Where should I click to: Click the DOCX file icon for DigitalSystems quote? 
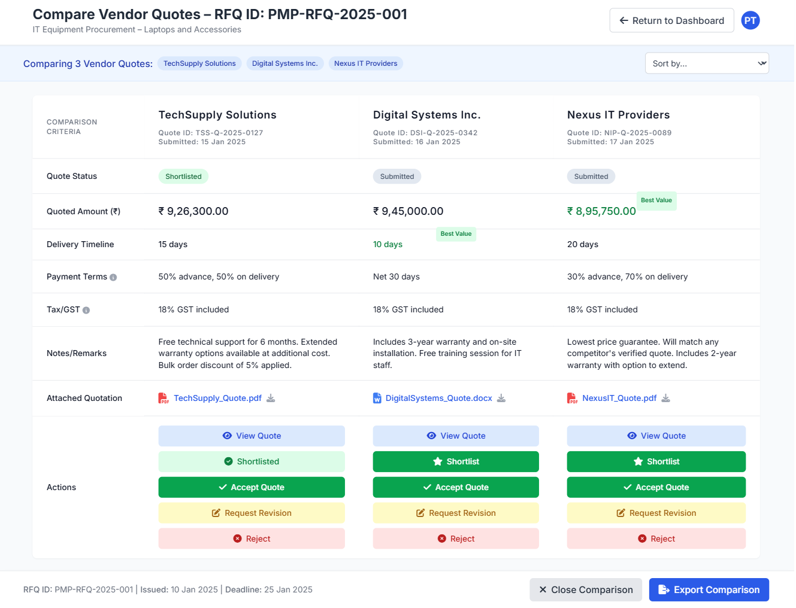point(377,399)
